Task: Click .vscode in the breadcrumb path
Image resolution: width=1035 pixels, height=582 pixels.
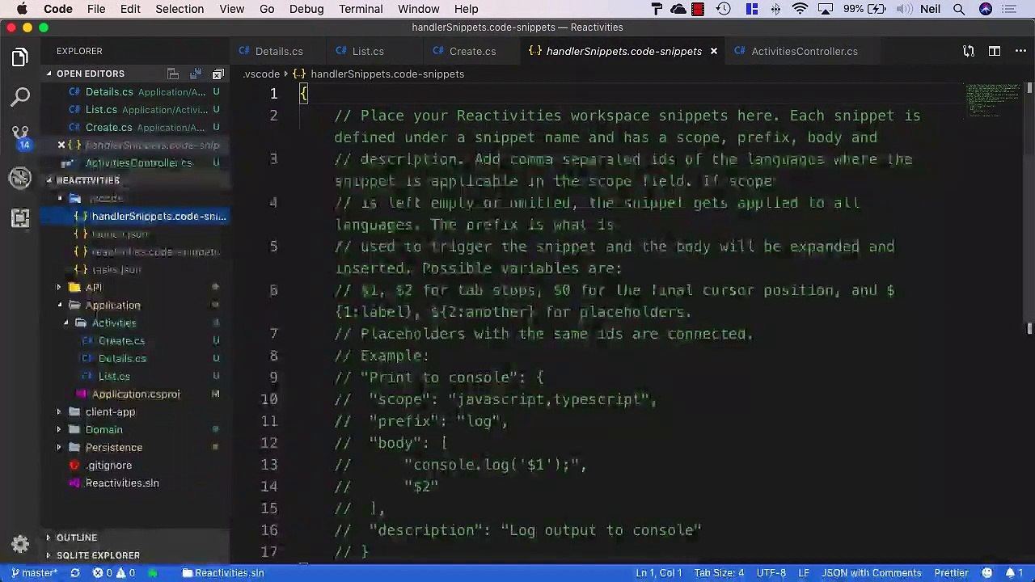Action: [261, 74]
